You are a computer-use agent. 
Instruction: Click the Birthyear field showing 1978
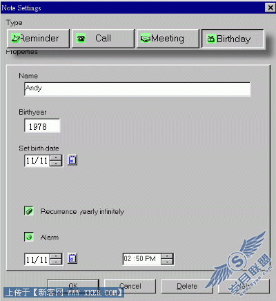42,126
